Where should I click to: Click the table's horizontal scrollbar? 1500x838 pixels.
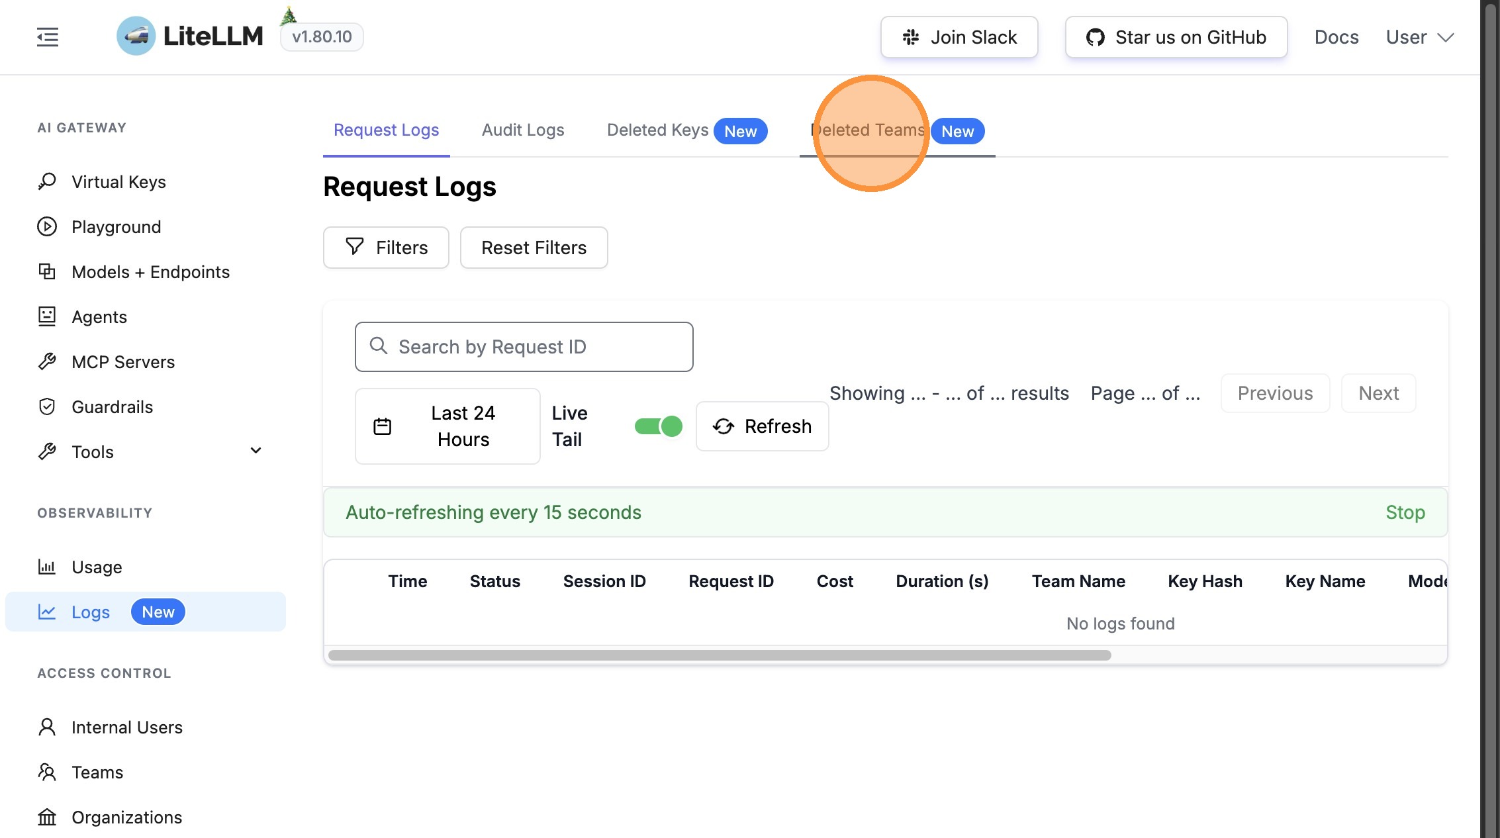pos(719,655)
